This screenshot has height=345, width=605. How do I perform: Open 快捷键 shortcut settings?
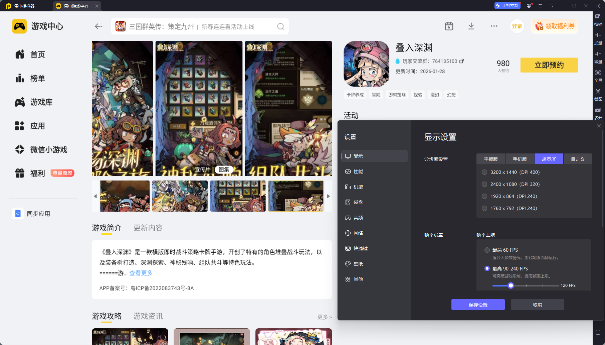pyautogui.click(x=374, y=248)
